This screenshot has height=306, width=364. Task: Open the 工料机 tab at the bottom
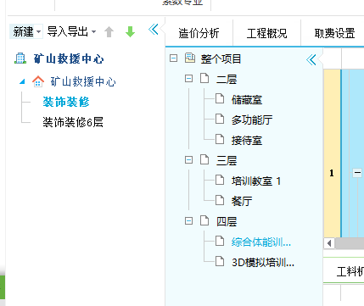click(350, 271)
